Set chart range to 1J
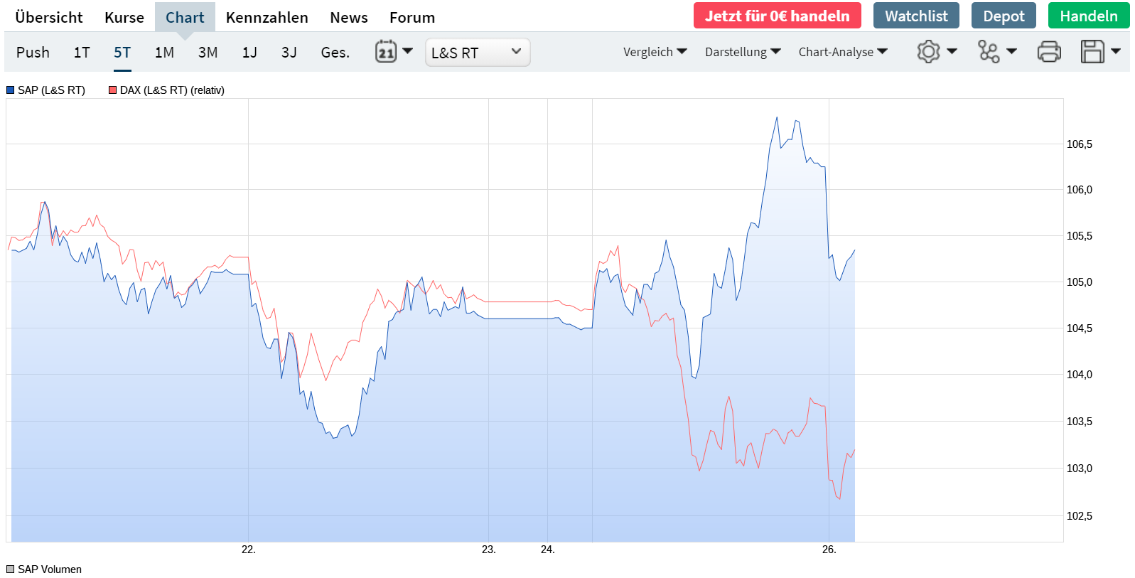 pyautogui.click(x=249, y=53)
